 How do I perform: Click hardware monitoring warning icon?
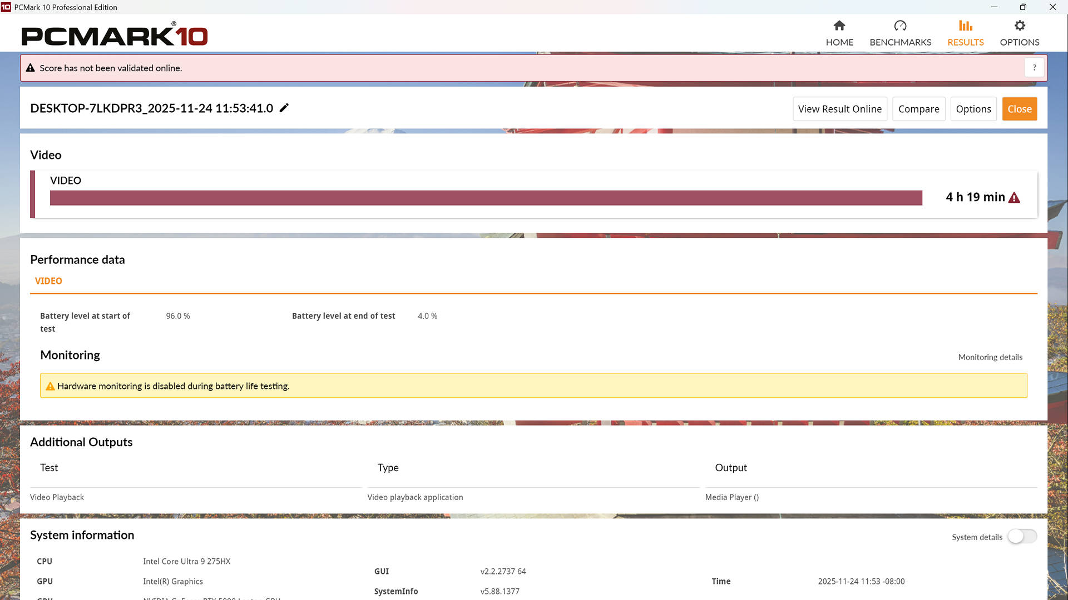(x=50, y=386)
